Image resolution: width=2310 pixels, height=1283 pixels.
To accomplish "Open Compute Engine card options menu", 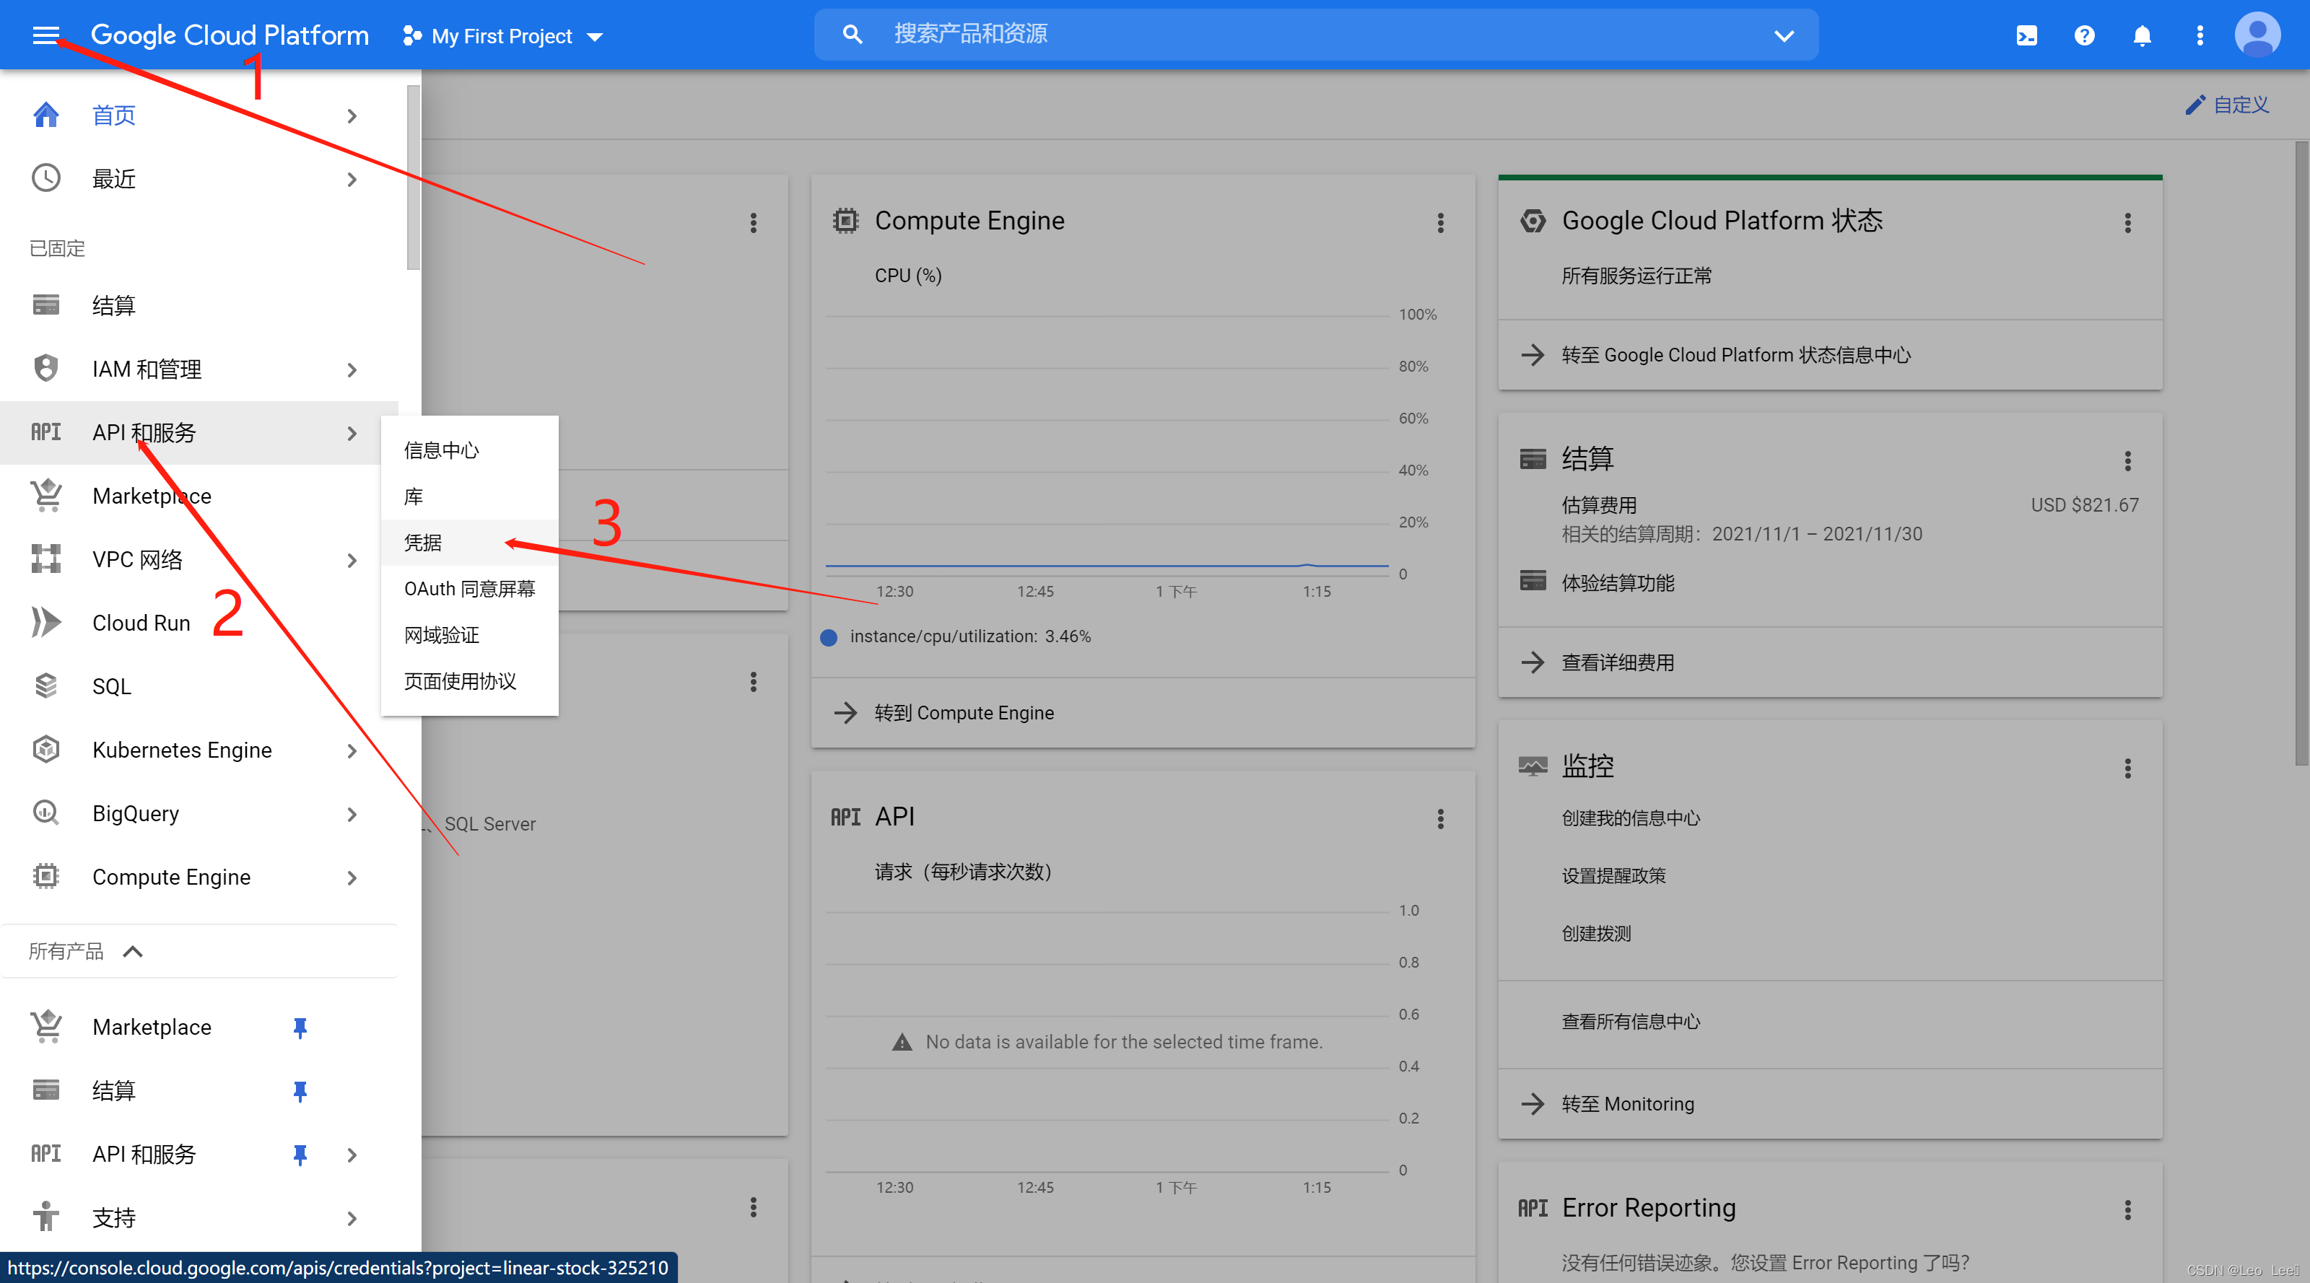I will pyautogui.click(x=1440, y=222).
